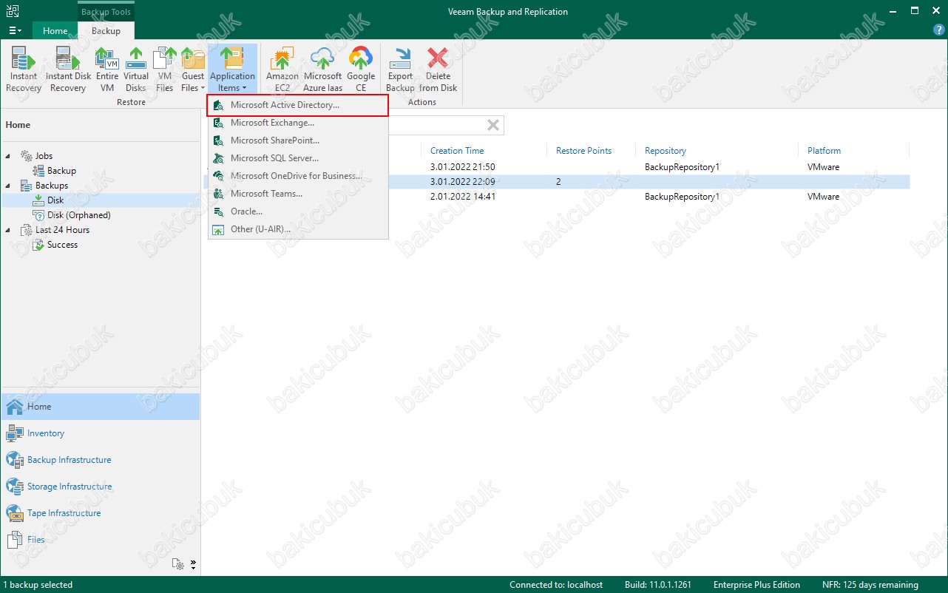Open the Inventory navigation view

pyautogui.click(x=101, y=433)
